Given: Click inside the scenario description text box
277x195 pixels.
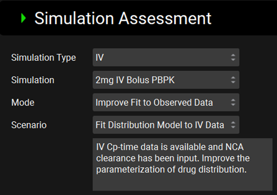Looking at the screenshot, I should pos(182,164).
